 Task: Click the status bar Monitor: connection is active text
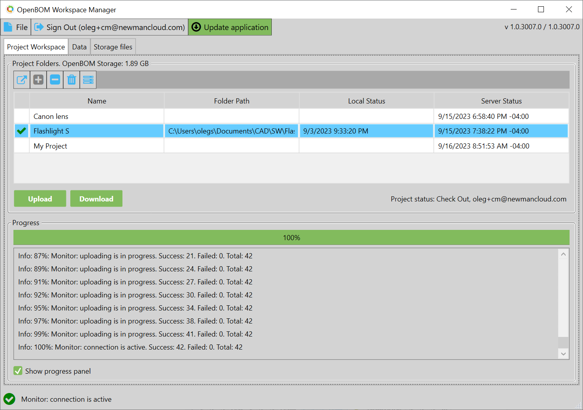tap(66, 399)
